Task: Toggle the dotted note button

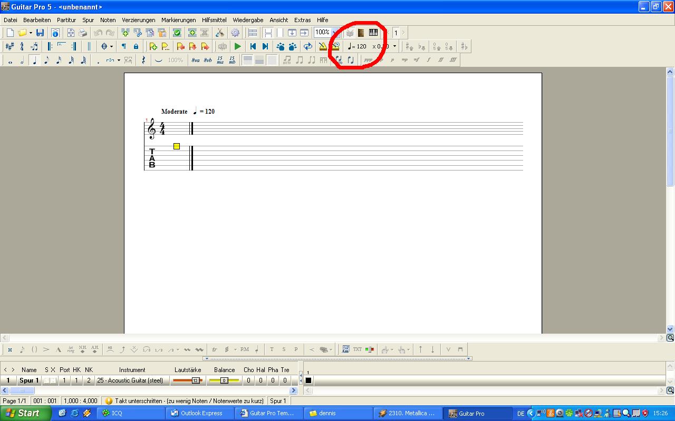Action: [x=98, y=61]
